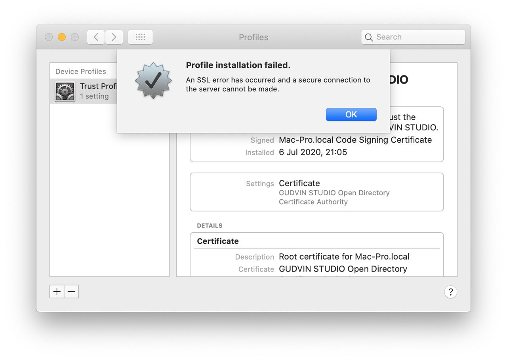Go forward with the right chevron button
Screen dimensions: 507x360
coord(114,37)
